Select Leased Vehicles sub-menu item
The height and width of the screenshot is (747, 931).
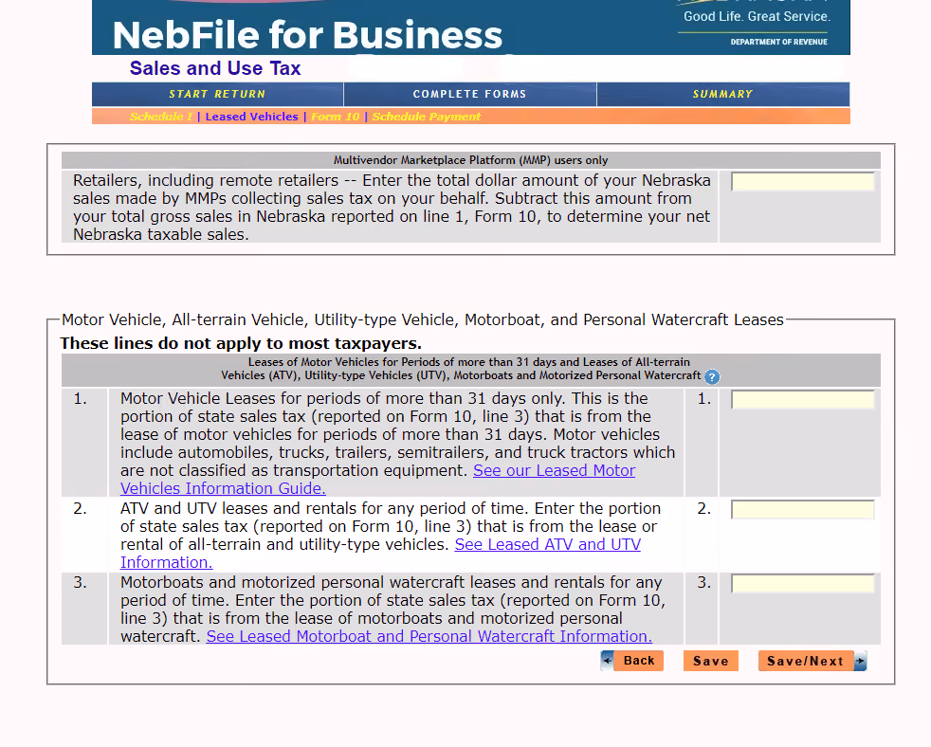[x=252, y=117]
